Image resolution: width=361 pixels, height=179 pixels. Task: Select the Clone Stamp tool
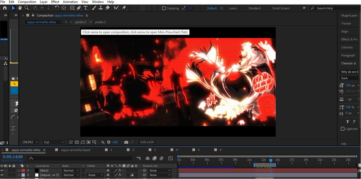coord(101,8)
